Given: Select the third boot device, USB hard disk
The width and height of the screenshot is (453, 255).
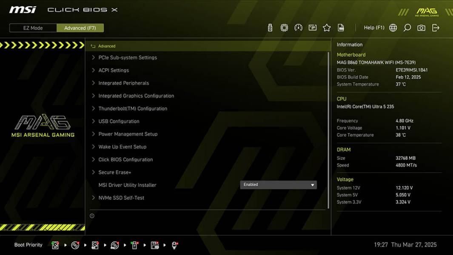Looking at the screenshot, I should (95, 245).
